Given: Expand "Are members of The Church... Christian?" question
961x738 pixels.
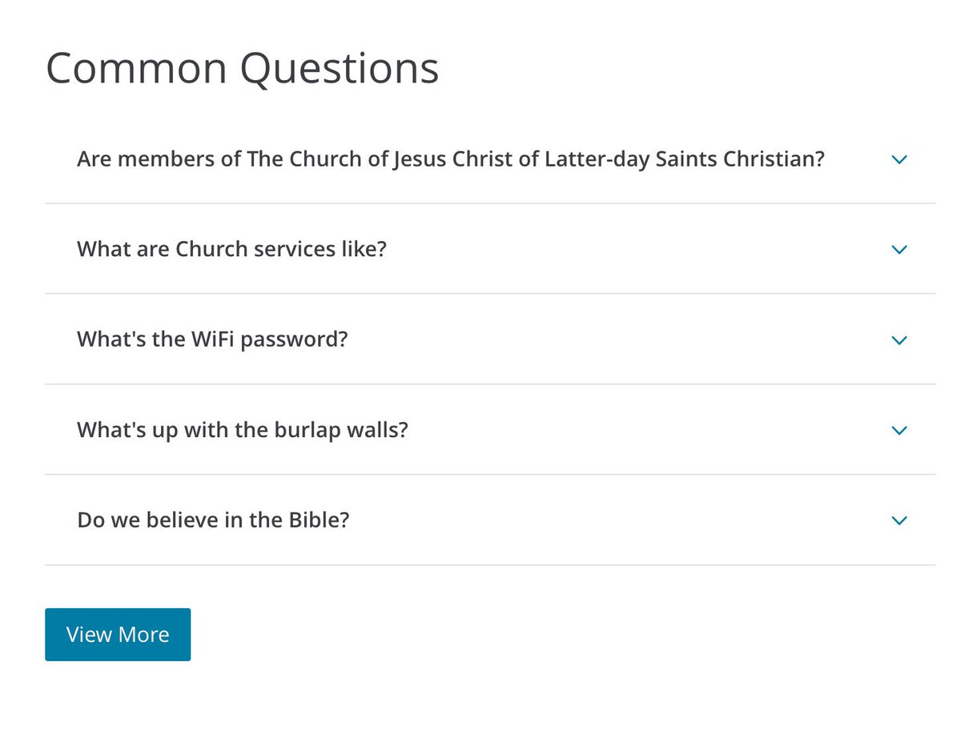Looking at the screenshot, I should pos(450,159).
